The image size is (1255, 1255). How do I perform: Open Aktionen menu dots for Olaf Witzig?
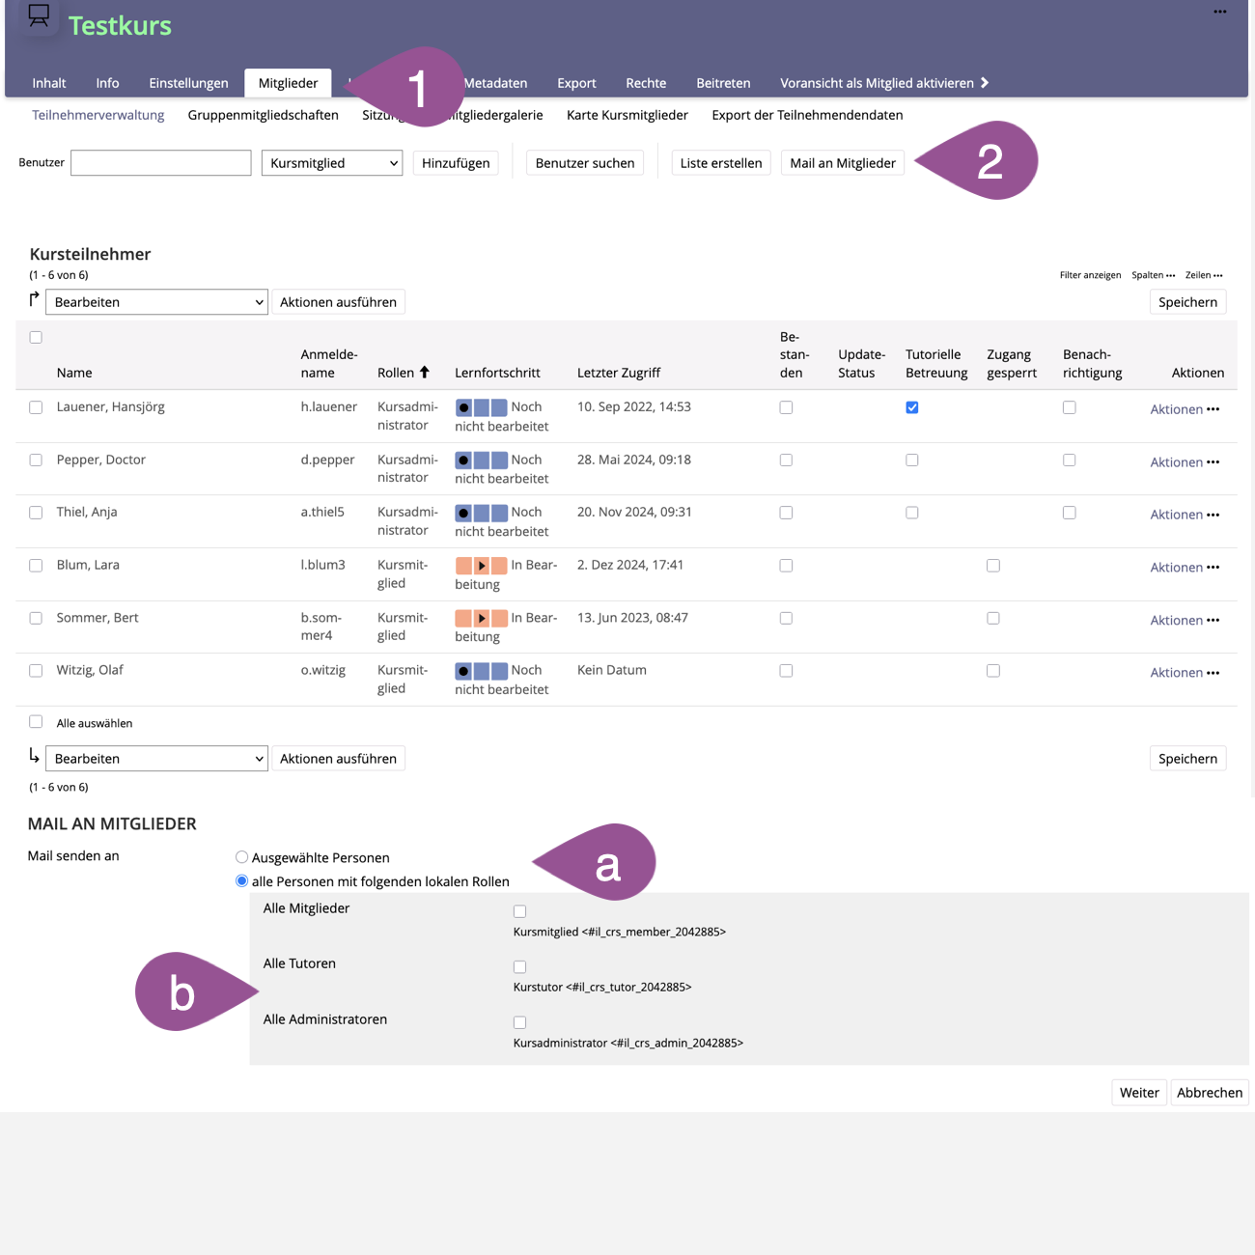pyautogui.click(x=1213, y=673)
